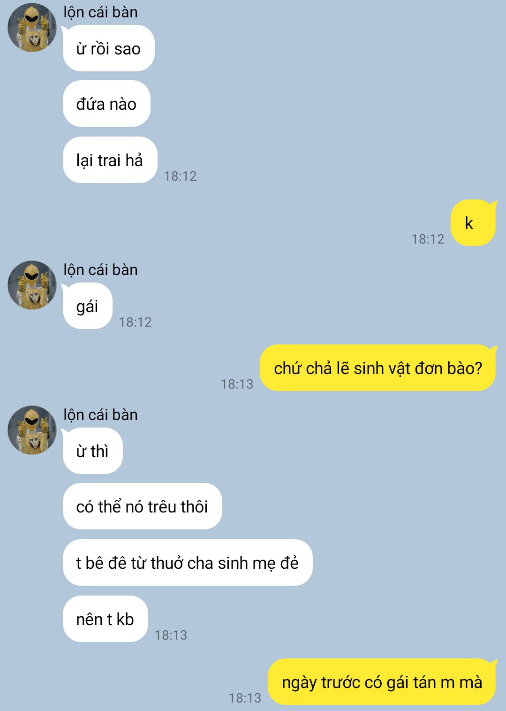Viewport: 506px width, 711px height.
Task: Tap avatar beside the 'gái' message
Action: click(32, 285)
